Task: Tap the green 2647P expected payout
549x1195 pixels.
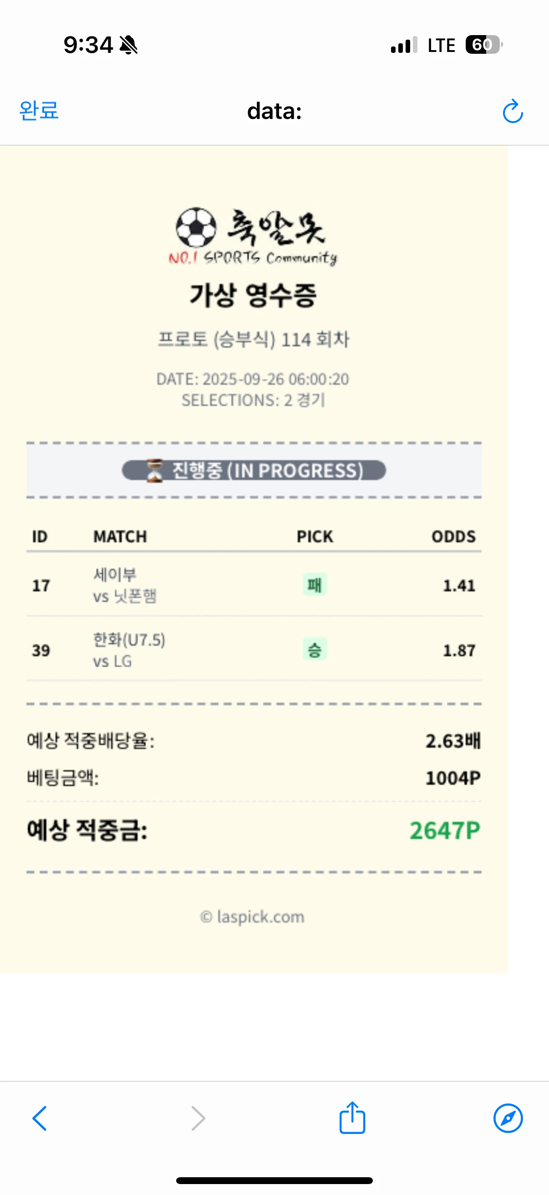Action: 444,830
